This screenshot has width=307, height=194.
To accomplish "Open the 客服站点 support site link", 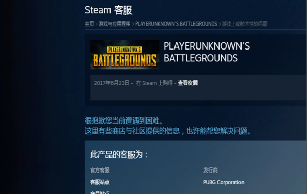I will (x=100, y=182).
